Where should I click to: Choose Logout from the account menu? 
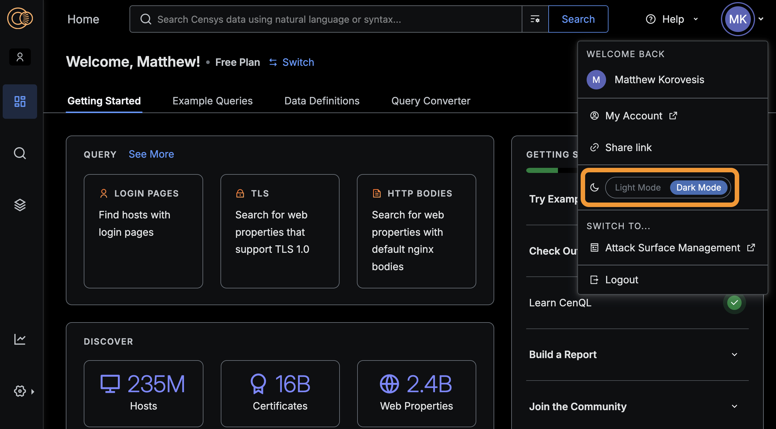(621, 280)
